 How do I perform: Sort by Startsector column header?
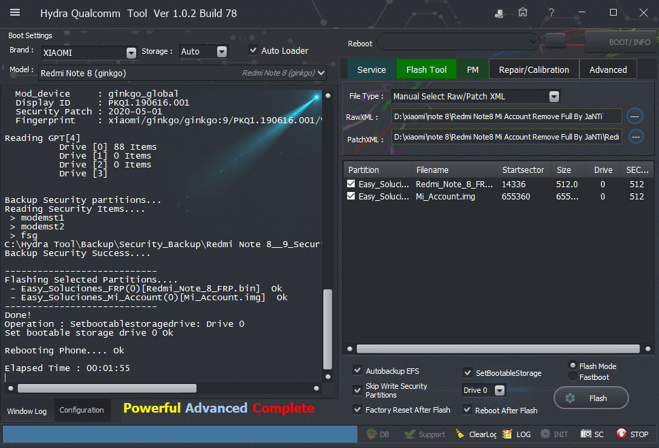pyautogui.click(x=524, y=170)
